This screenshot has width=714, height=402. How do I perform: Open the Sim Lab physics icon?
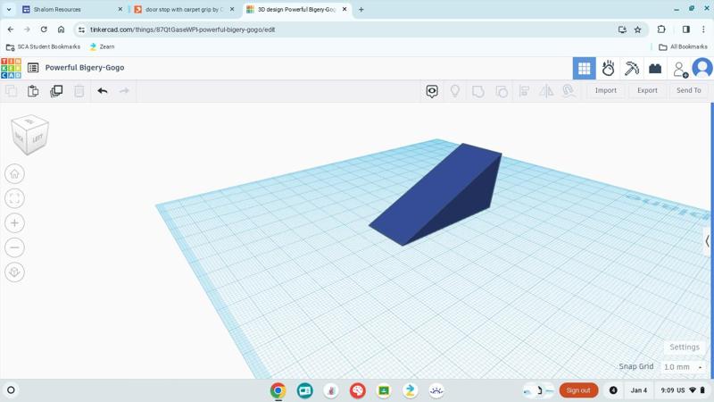point(608,68)
